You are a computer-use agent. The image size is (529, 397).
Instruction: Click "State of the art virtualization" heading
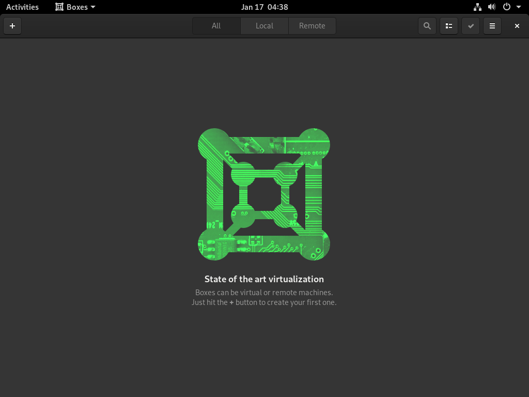click(264, 279)
